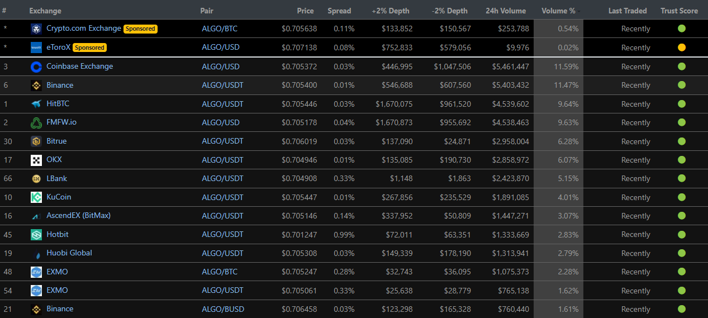This screenshot has width=708, height=318.
Task: Click the Binance logo in ALGO/USDT row
Action: pos(36,85)
